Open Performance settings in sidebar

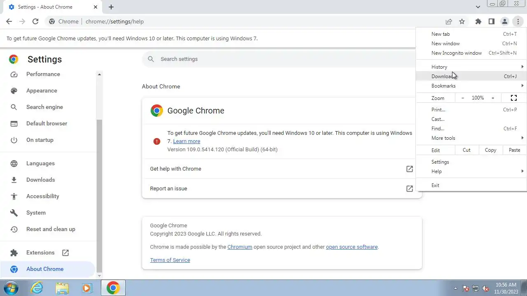pos(43,74)
